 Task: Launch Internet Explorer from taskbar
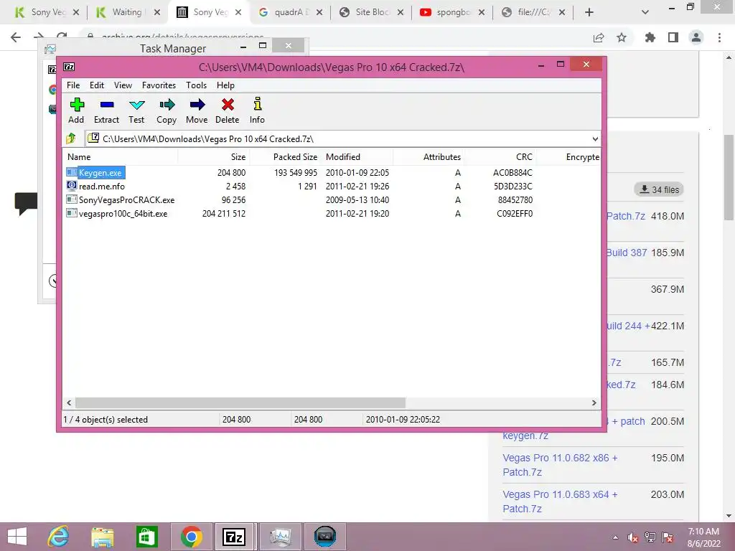[59, 537]
